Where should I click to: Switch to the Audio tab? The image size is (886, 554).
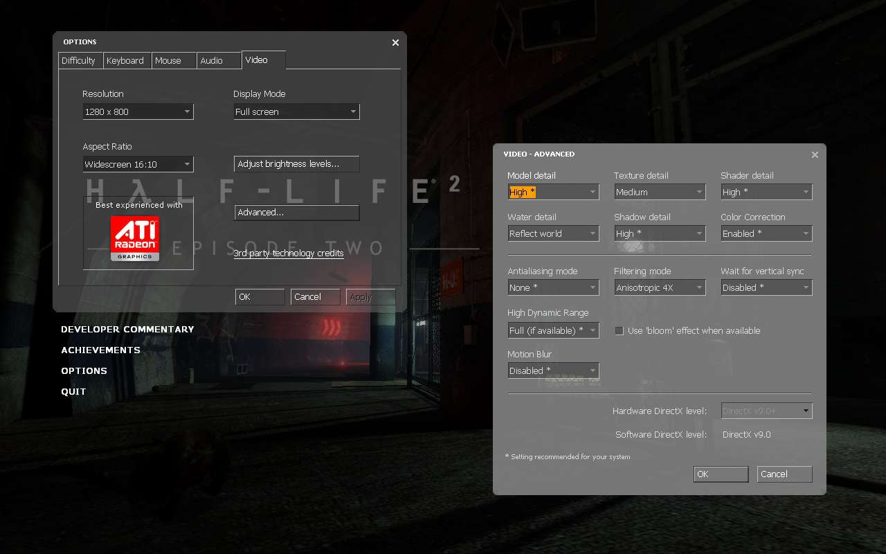coord(219,61)
